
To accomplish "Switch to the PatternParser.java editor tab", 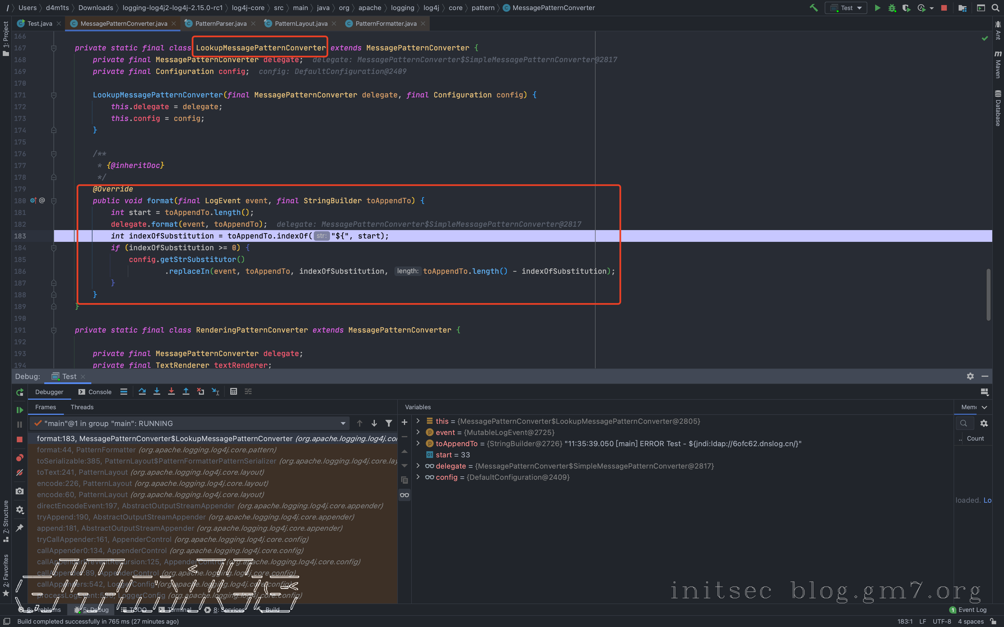I will (220, 24).
